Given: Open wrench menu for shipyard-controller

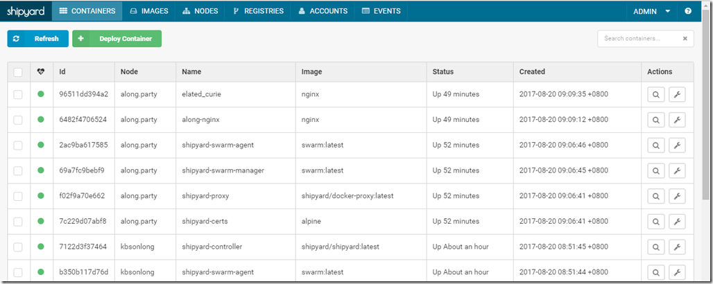Looking at the screenshot, I should [x=677, y=247].
